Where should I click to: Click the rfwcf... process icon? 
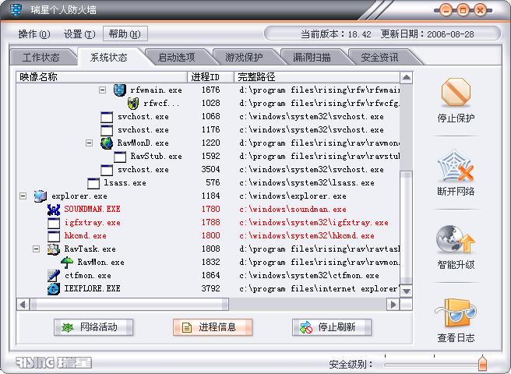[133, 103]
